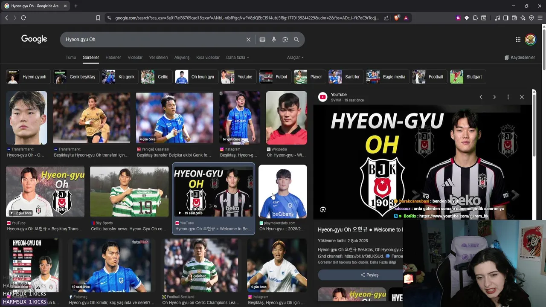Screen dimensions: 546x307
Task: Switch to the Videolar tab
Action: coord(135,58)
